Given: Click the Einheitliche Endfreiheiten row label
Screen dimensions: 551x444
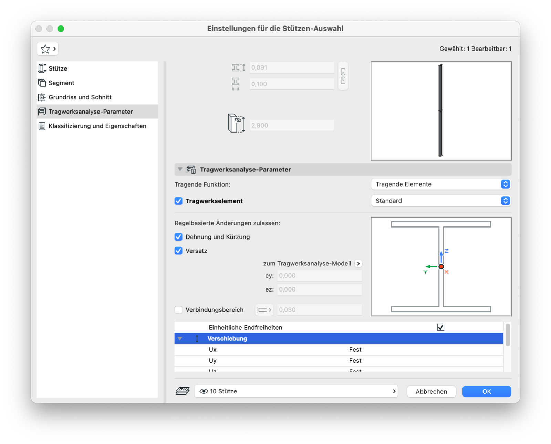Looking at the screenshot, I should point(245,328).
